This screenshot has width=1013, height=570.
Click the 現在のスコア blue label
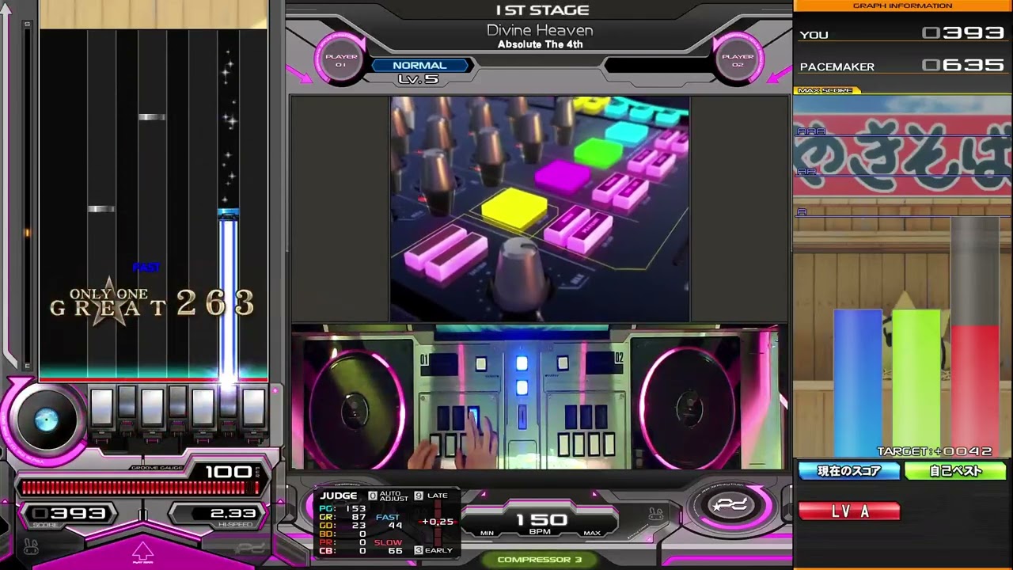pyautogui.click(x=849, y=471)
